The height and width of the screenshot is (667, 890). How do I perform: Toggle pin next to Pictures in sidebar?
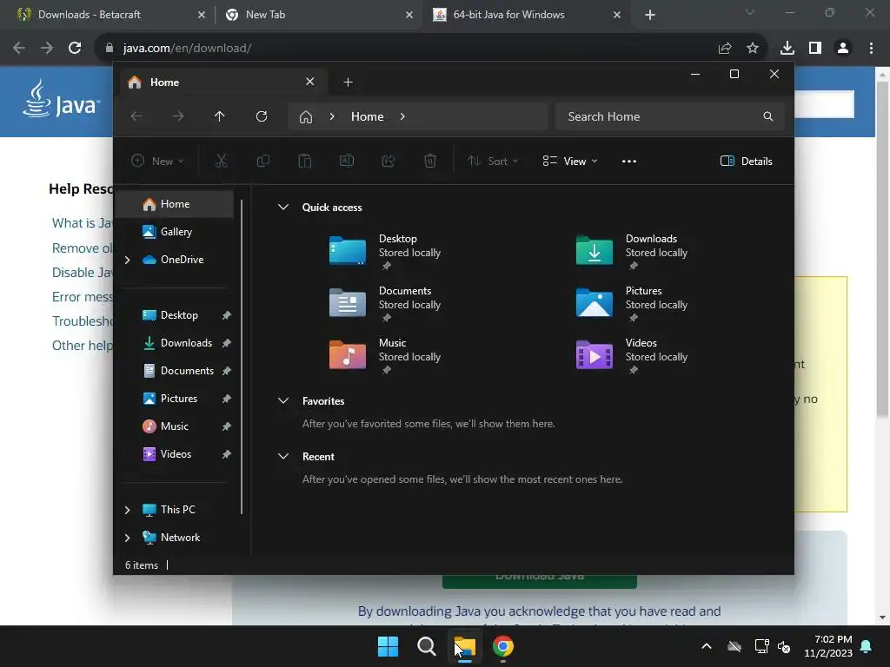point(227,399)
